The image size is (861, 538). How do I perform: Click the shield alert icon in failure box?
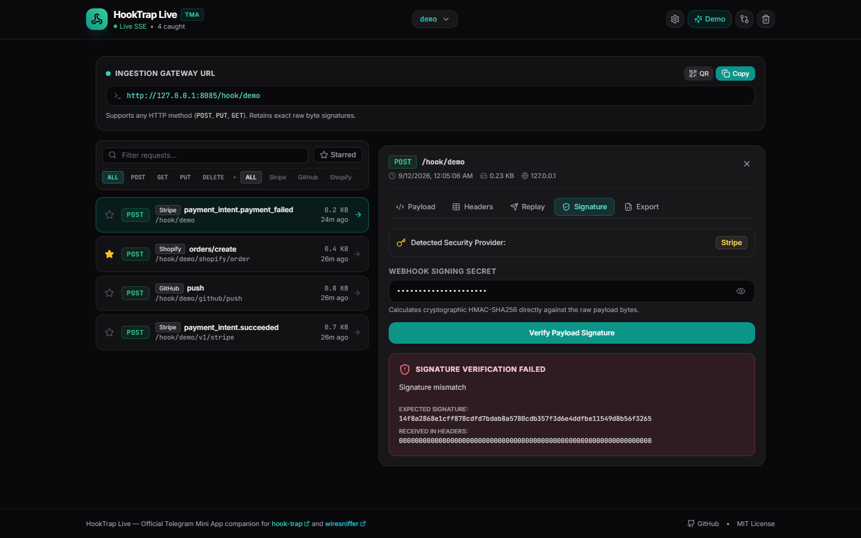tap(405, 369)
